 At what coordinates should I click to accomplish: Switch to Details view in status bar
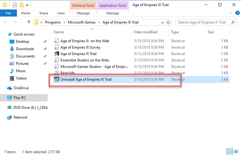coord(230,152)
